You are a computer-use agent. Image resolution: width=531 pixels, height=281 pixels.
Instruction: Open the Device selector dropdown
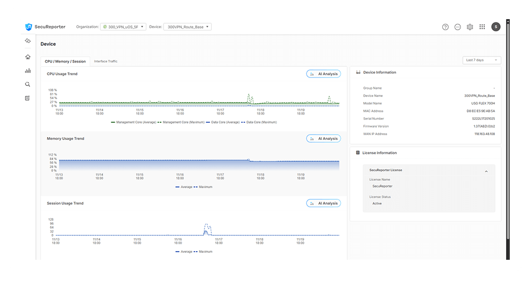187,27
